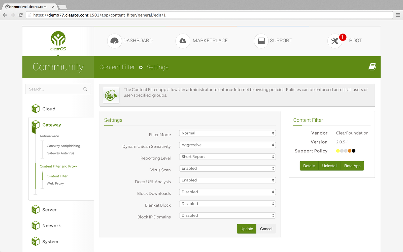Click the Details button
The width and height of the screenshot is (403, 252).
[309, 166]
